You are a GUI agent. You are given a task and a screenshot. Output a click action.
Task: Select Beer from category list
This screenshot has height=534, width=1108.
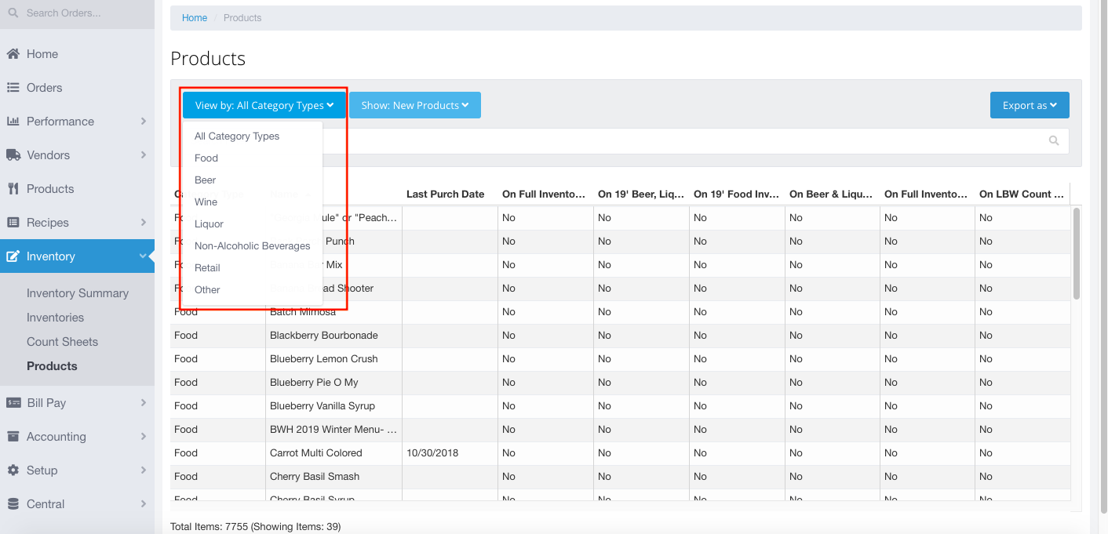click(x=206, y=180)
